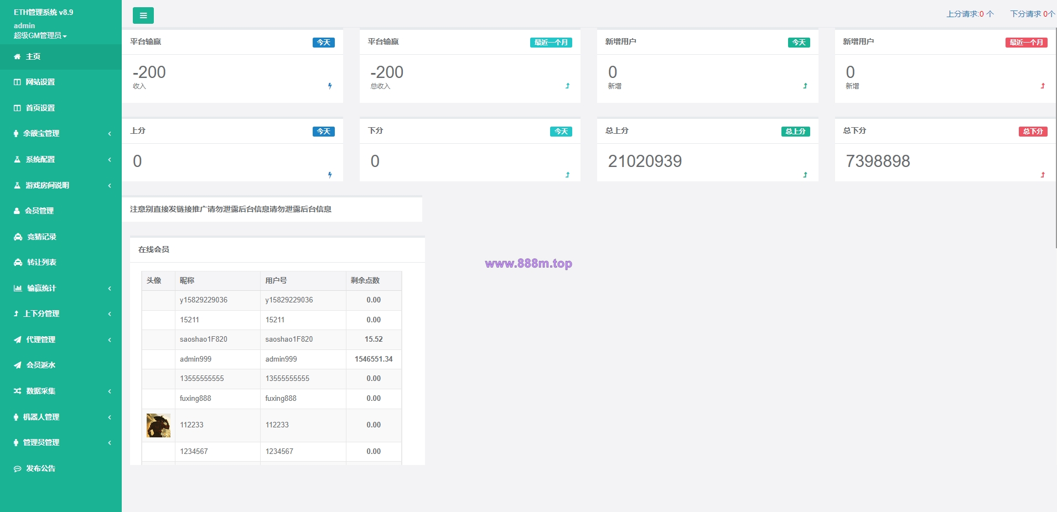Click the 数据采集 shuffle icon

pyautogui.click(x=17, y=391)
